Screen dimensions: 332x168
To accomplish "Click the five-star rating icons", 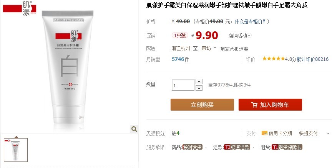I will 273,59.
